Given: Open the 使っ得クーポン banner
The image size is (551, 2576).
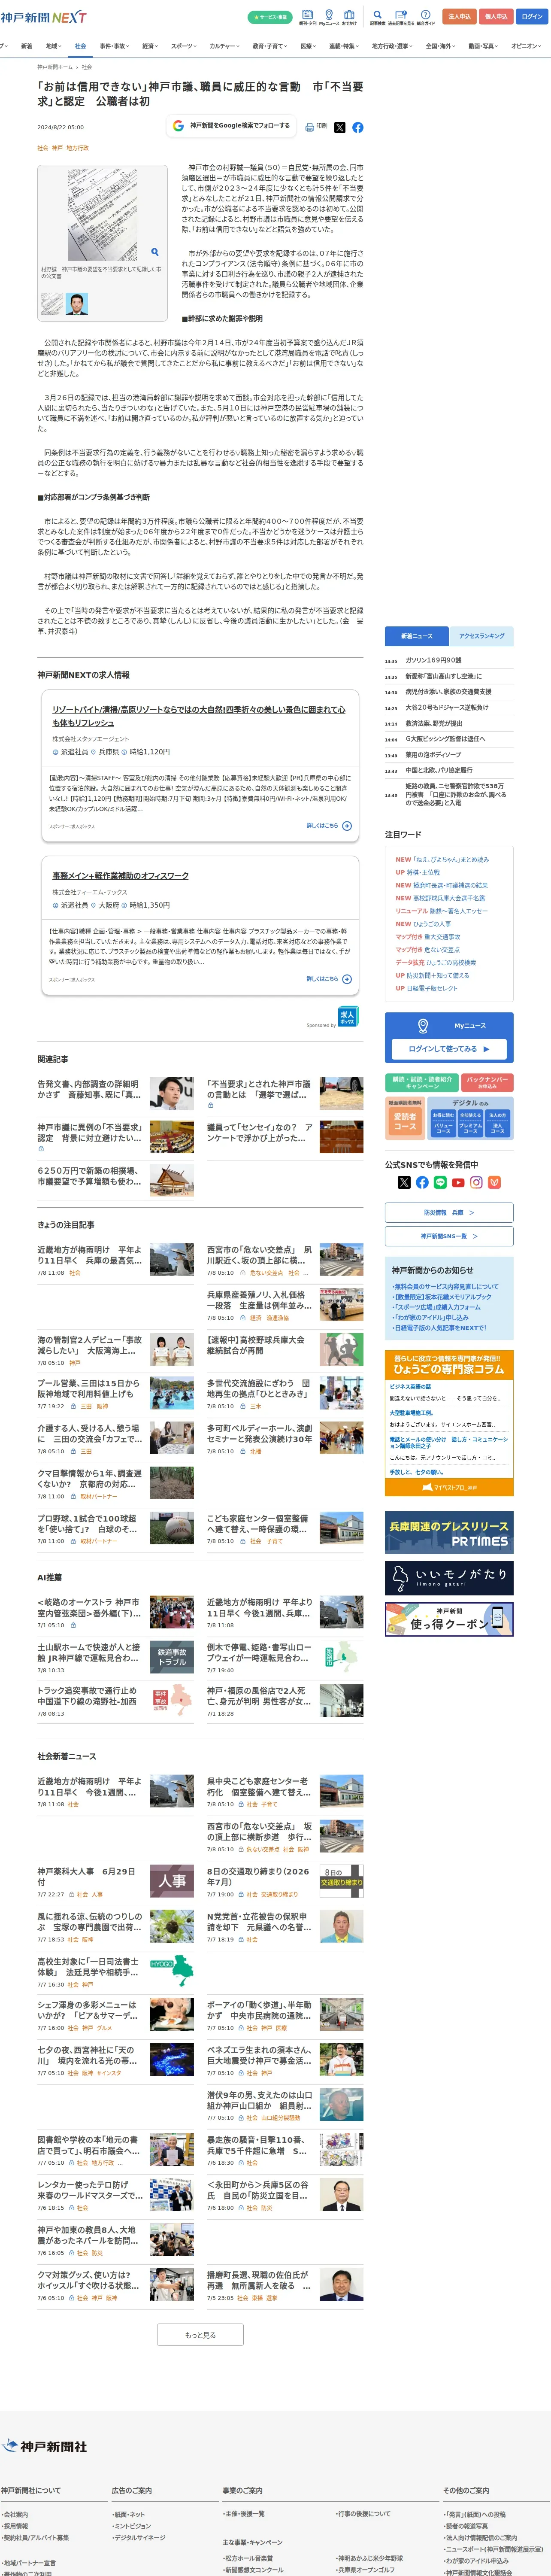Looking at the screenshot, I should pyautogui.click(x=449, y=1620).
